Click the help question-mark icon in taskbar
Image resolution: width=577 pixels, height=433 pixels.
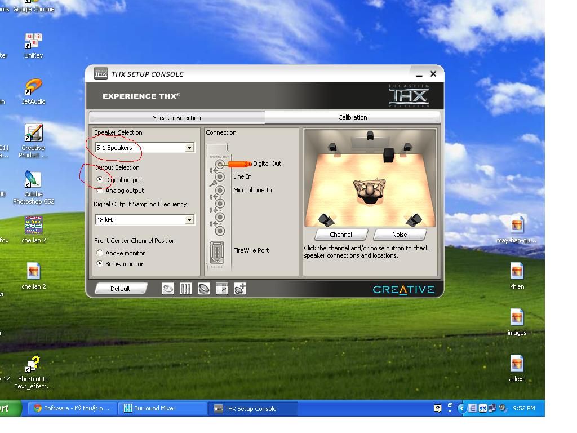pyautogui.click(x=437, y=408)
